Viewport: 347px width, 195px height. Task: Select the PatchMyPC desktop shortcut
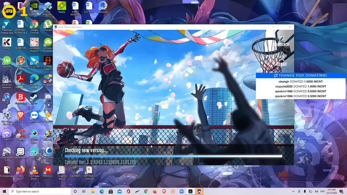[x=75, y=171]
